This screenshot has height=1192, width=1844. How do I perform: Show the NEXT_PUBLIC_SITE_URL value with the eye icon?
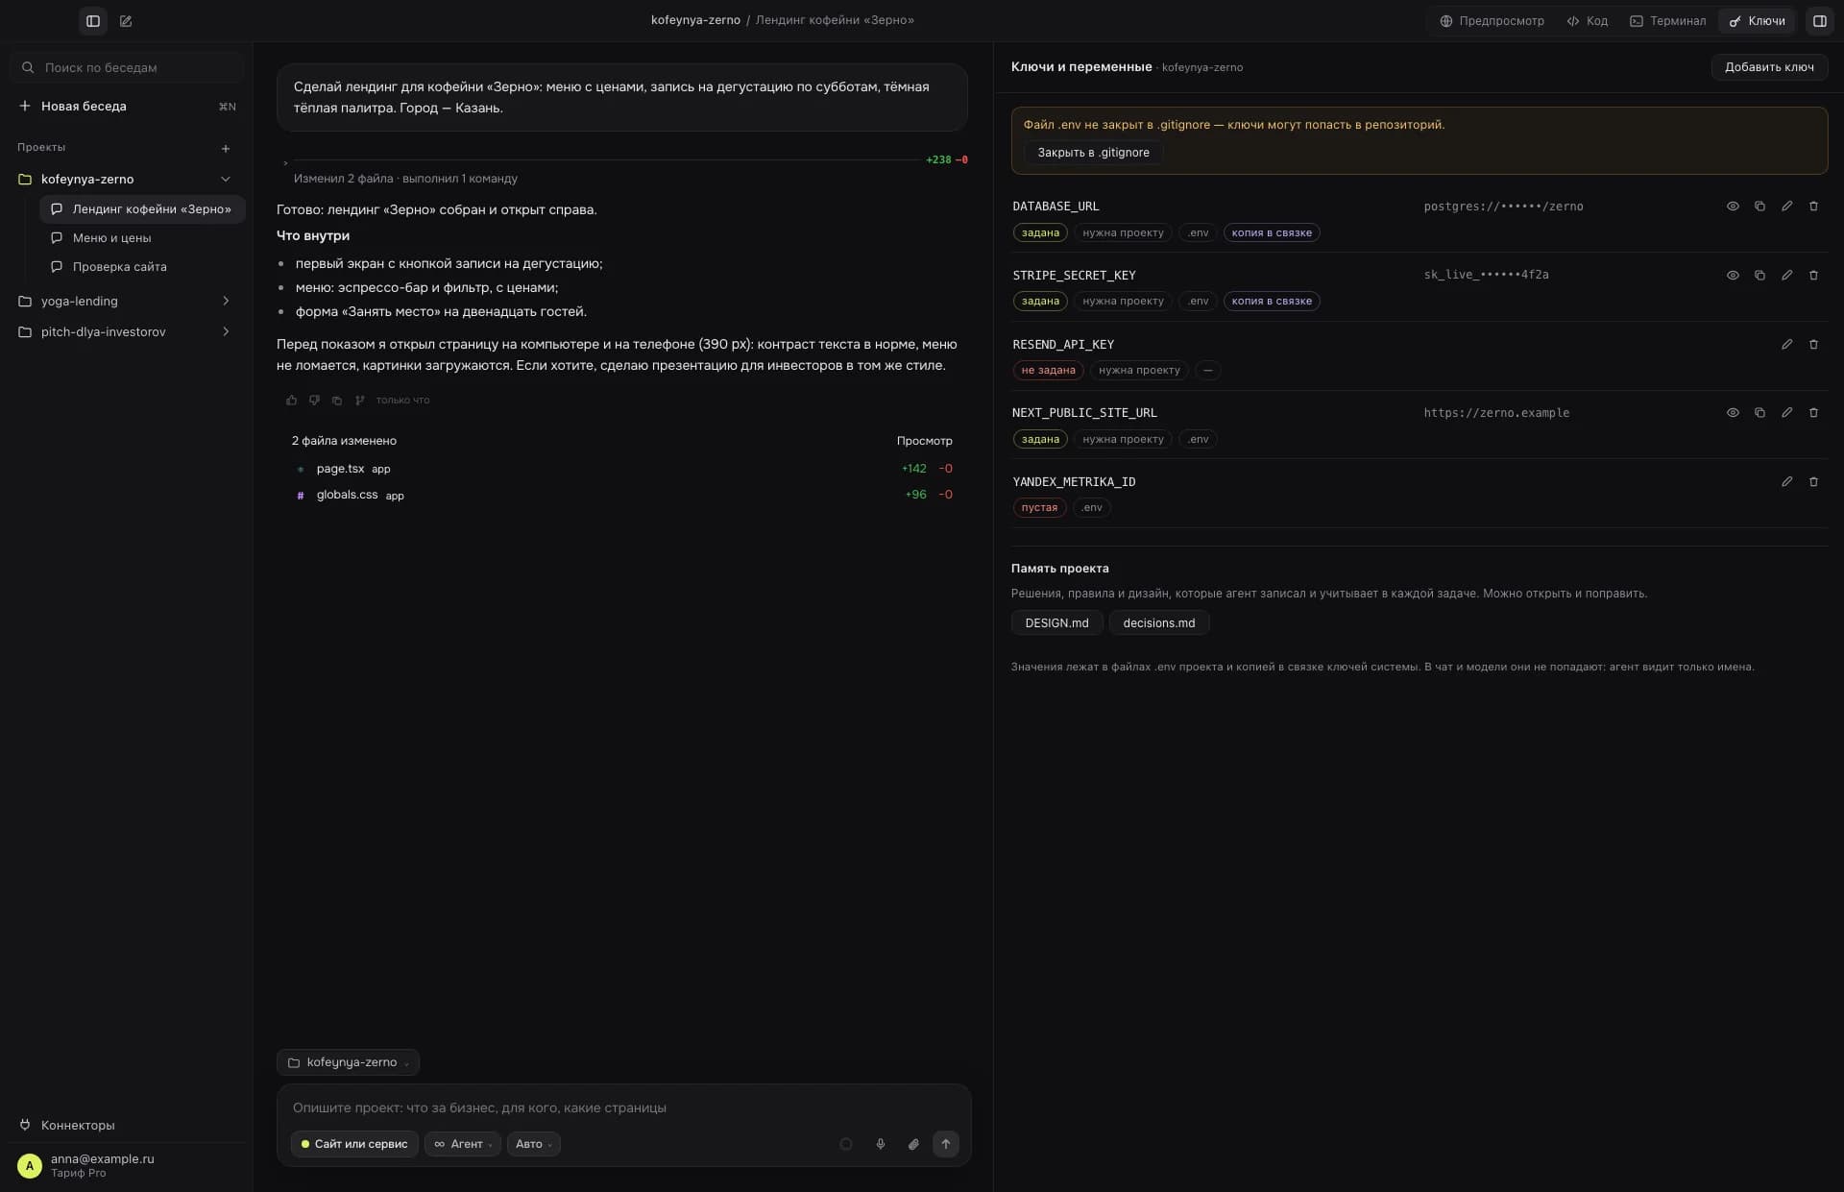1733,413
